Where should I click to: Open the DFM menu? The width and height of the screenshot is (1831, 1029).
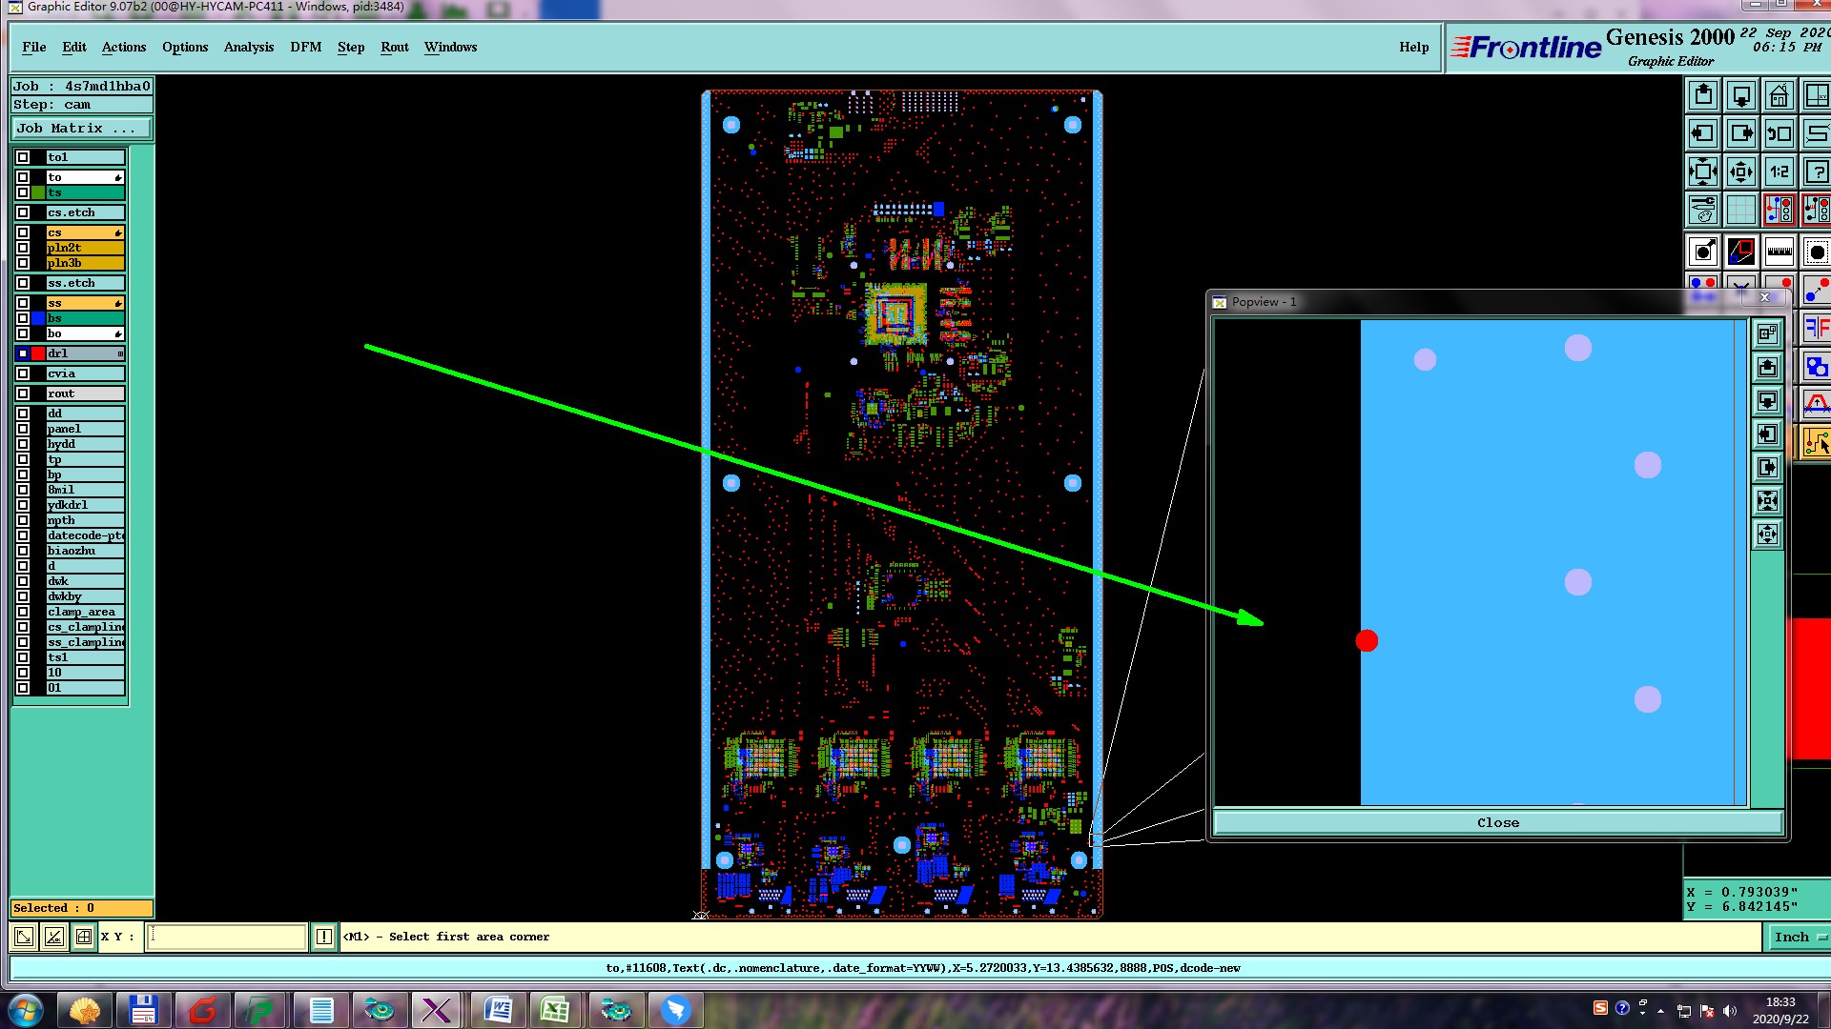[305, 47]
